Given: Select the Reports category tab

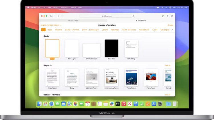Looking at the screenshot, I should [59, 30].
